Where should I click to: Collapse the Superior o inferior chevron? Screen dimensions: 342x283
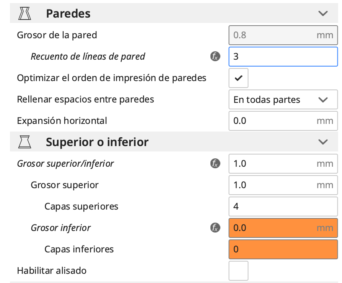click(x=323, y=142)
